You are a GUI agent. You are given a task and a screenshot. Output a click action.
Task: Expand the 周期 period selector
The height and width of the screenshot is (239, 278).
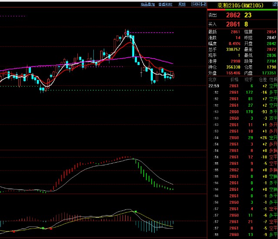pos(182,4)
